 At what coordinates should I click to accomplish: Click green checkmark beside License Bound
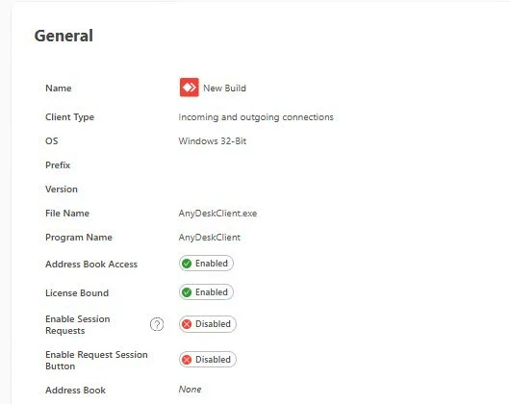187,292
